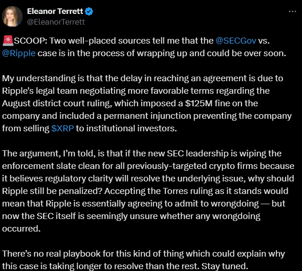Open Eleanor Terrett's profile picture
This screenshot has width=302, height=271.
pos(12,16)
